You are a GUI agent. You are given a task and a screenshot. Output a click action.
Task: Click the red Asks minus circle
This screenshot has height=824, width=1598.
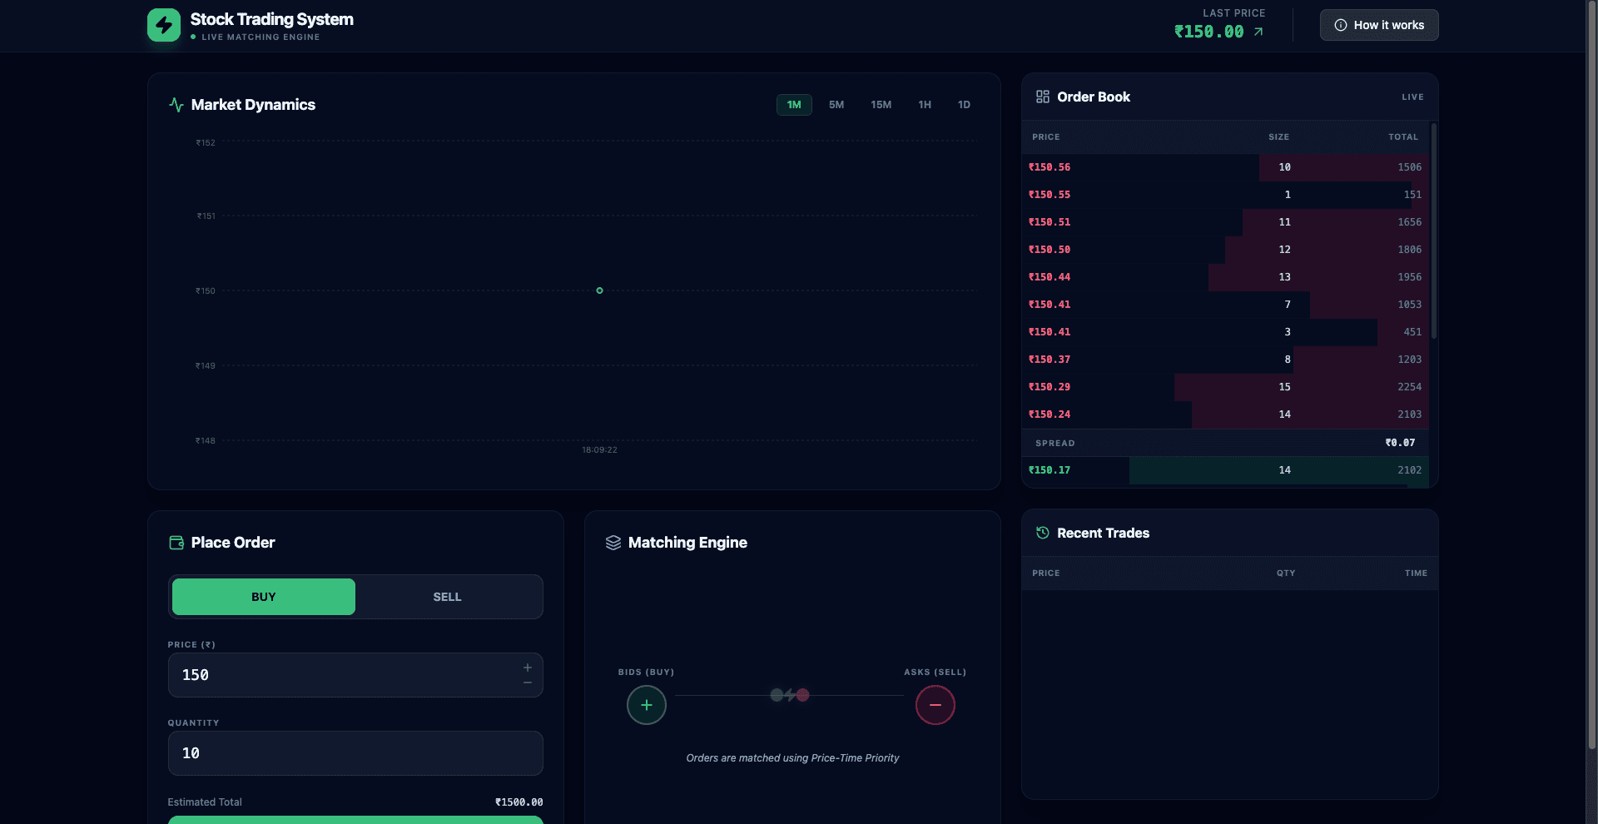[x=935, y=705]
